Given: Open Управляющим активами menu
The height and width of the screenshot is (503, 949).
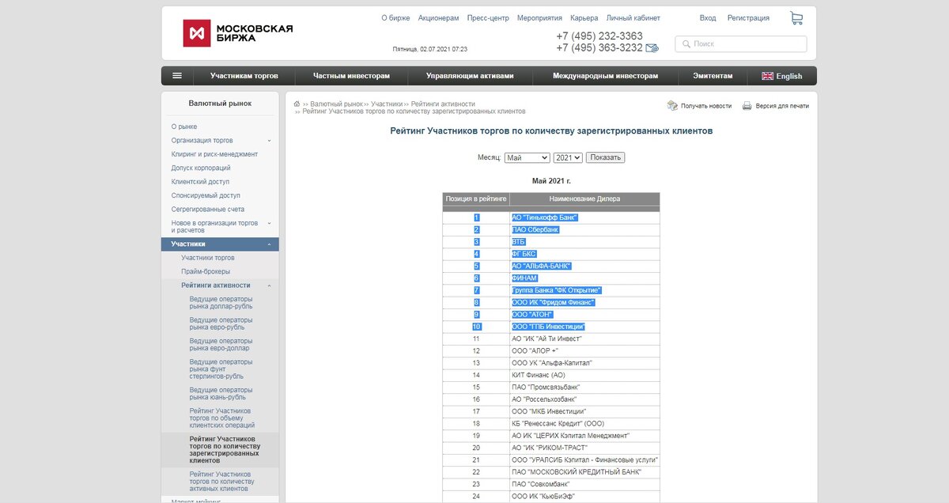Looking at the screenshot, I should coord(470,76).
